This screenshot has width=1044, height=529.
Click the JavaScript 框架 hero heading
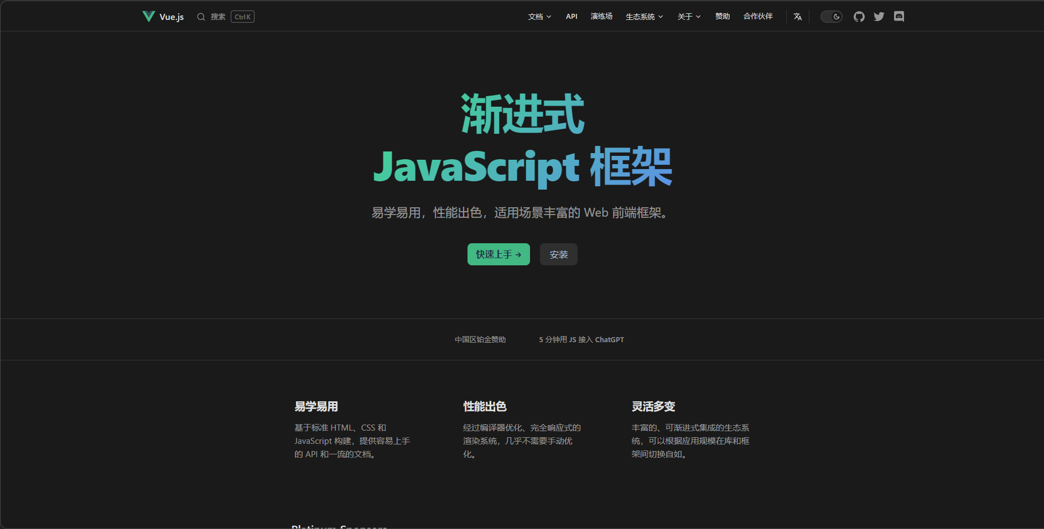[x=522, y=167]
